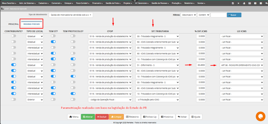
Task: Toggle Contribuinte switch on the Diferimento row
Action: (13, 65)
